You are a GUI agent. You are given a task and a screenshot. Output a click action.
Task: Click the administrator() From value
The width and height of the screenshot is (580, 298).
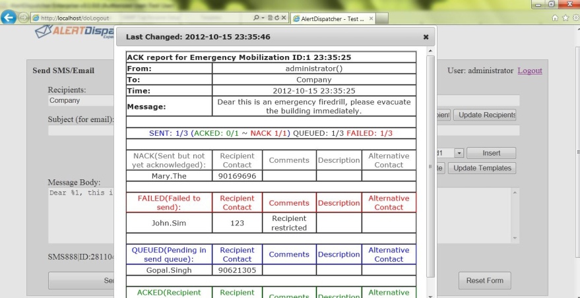pos(313,69)
